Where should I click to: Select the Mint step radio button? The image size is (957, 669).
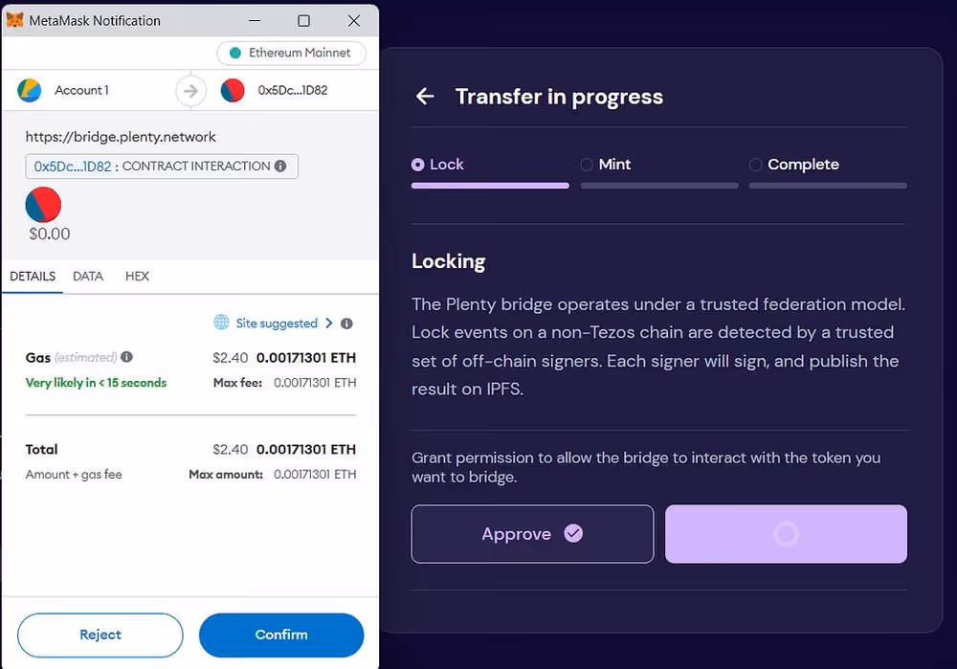pos(586,165)
